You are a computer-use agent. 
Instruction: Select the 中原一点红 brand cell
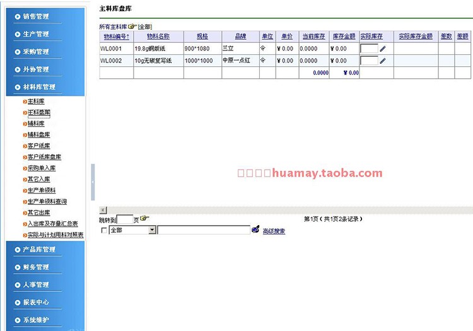(240, 61)
